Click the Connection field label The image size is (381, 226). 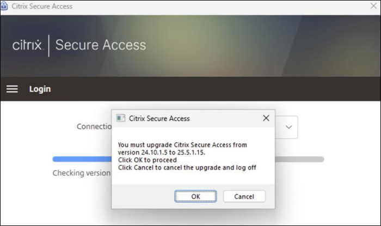click(94, 126)
